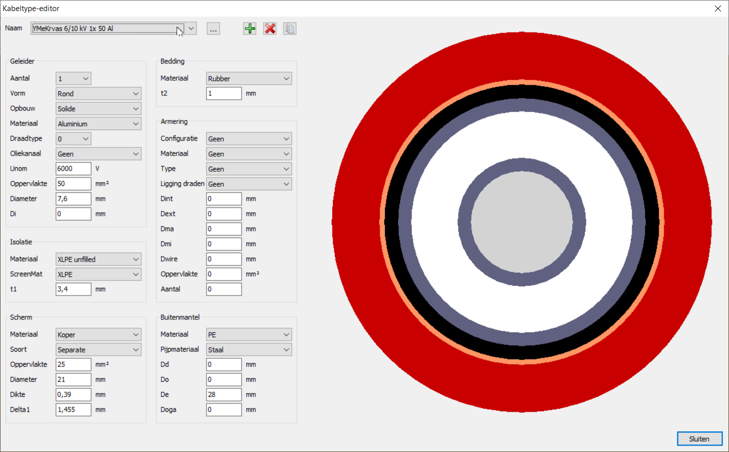This screenshot has width=729, height=452.
Task: Close the Kabeltype-editor window
Action: (x=717, y=9)
